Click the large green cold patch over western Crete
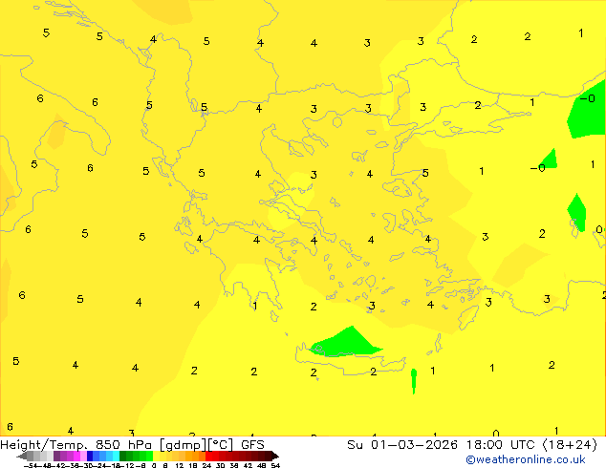 (345, 343)
